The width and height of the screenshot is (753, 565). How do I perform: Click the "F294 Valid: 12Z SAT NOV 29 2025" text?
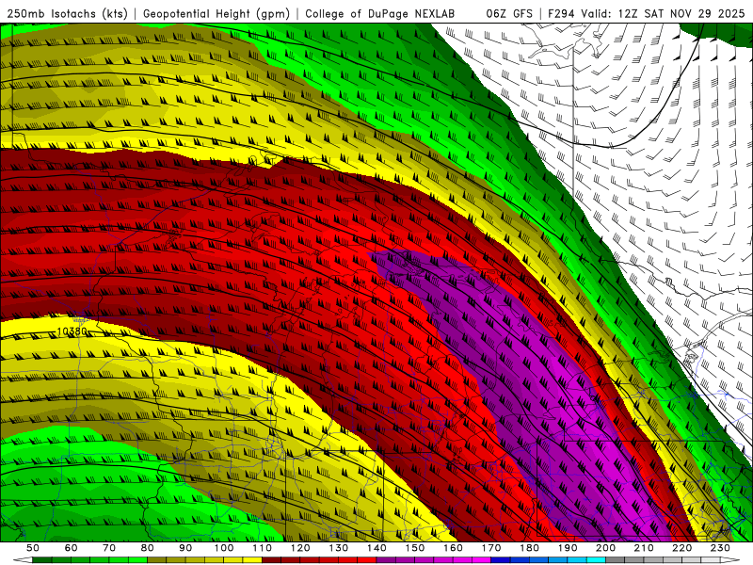[646, 14]
